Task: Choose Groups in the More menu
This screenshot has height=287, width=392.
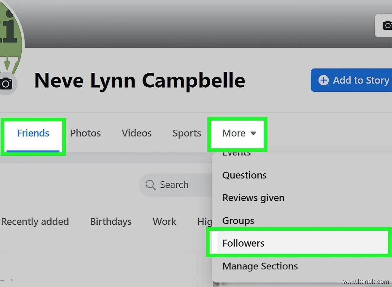Action: point(238,221)
